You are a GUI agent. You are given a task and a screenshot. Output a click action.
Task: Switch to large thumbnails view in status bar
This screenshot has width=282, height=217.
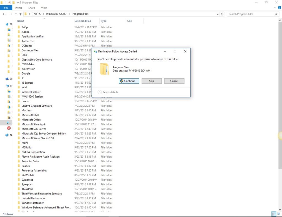278,214
